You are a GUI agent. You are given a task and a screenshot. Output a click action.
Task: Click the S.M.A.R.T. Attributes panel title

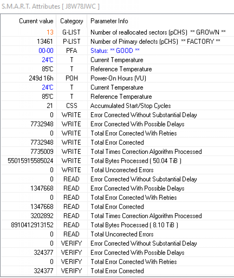50,6
